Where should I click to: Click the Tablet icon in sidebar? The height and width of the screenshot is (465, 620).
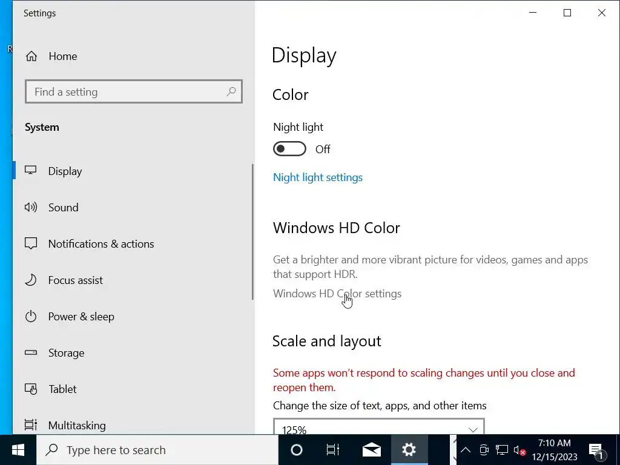tap(30, 389)
